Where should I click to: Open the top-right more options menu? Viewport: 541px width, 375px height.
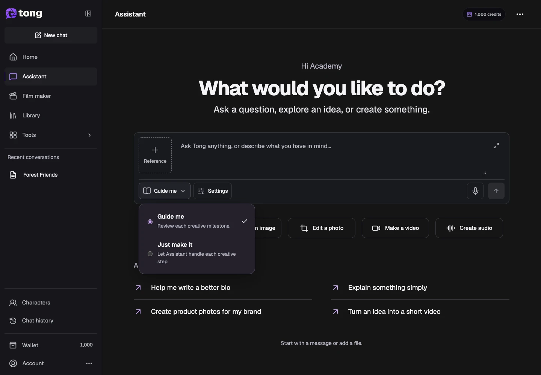pos(520,14)
